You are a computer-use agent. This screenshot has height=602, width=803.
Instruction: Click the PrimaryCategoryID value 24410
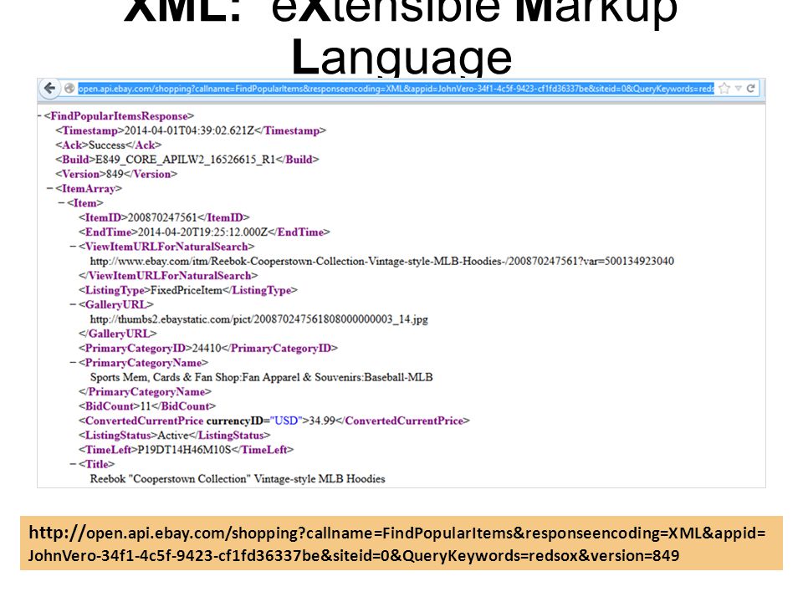coord(207,348)
